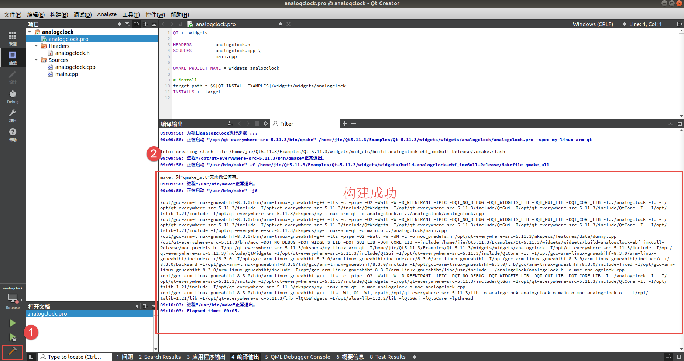Screen dimensions: 684x361
Task: Collapse the Headers folder
Action: [36, 46]
